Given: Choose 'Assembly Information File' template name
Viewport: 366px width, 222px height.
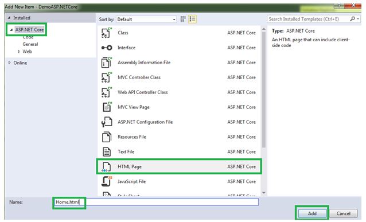Looking at the screenshot, I should [144, 63].
